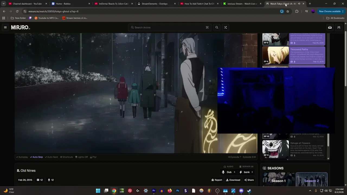Open the Chrome profile avatar
Image resolution: width=347 pixels, height=195 pixels.
[x=313, y=11]
